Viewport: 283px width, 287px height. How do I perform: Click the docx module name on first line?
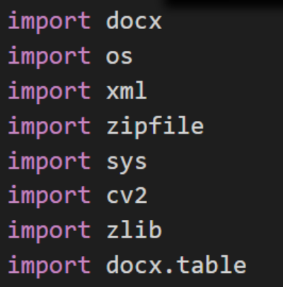pos(134,20)
